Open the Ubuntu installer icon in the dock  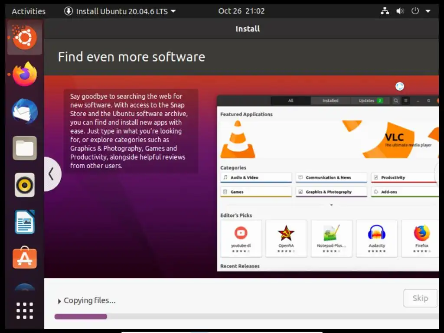25,37
